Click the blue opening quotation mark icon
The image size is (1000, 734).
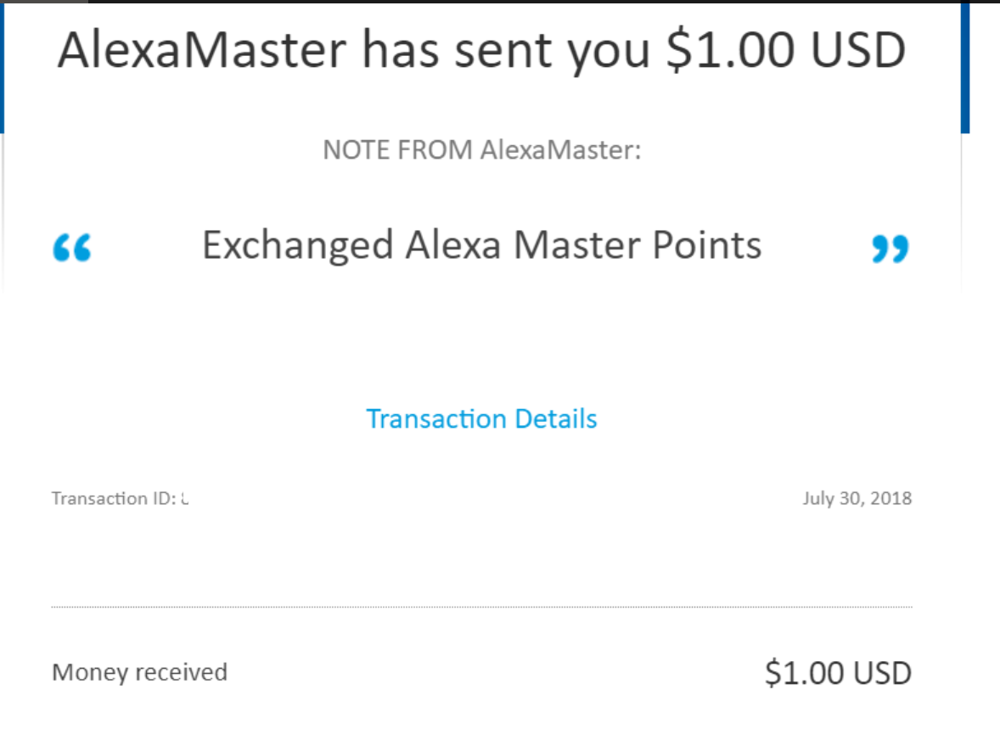(x=71, y=248)
